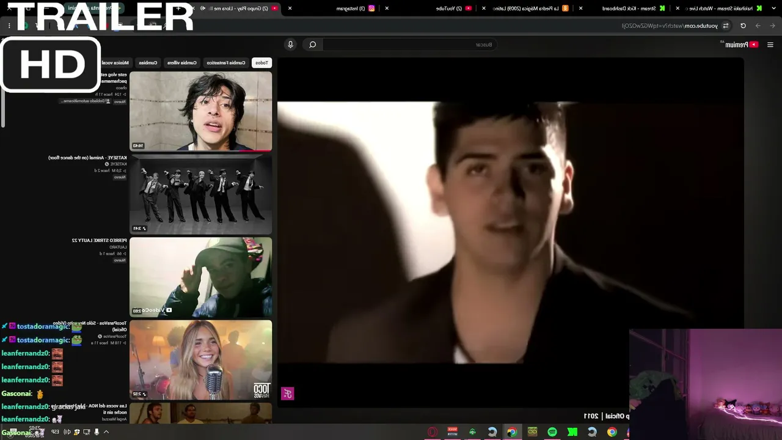Open the 16:43 vlog video thumbnail
Screen dimensions: 782x440
point(201,111)
